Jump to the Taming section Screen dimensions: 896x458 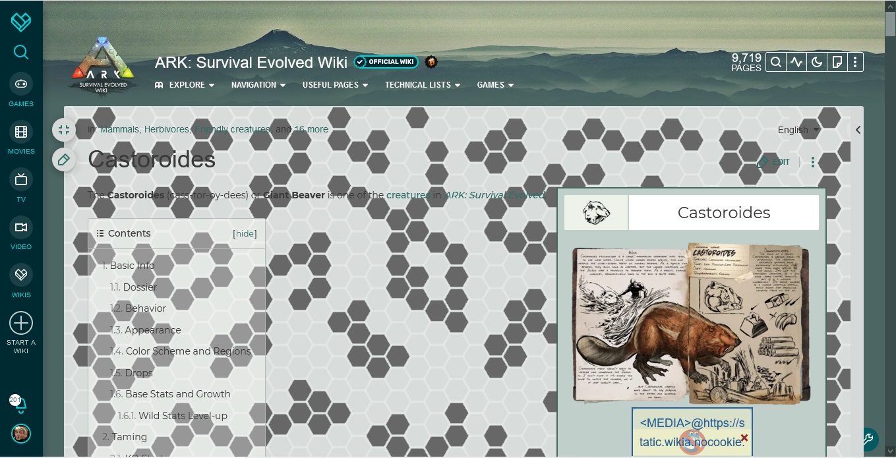[x=125, y=437]
